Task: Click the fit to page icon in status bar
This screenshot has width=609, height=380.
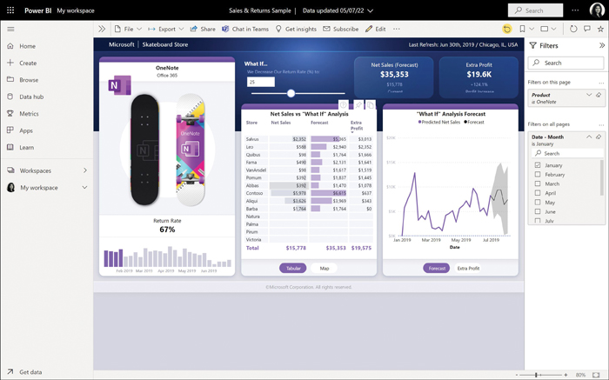Action: point(596,375)
